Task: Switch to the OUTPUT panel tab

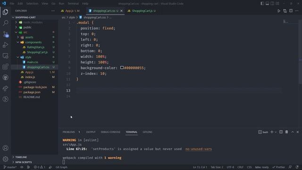Action: point(91,132)
